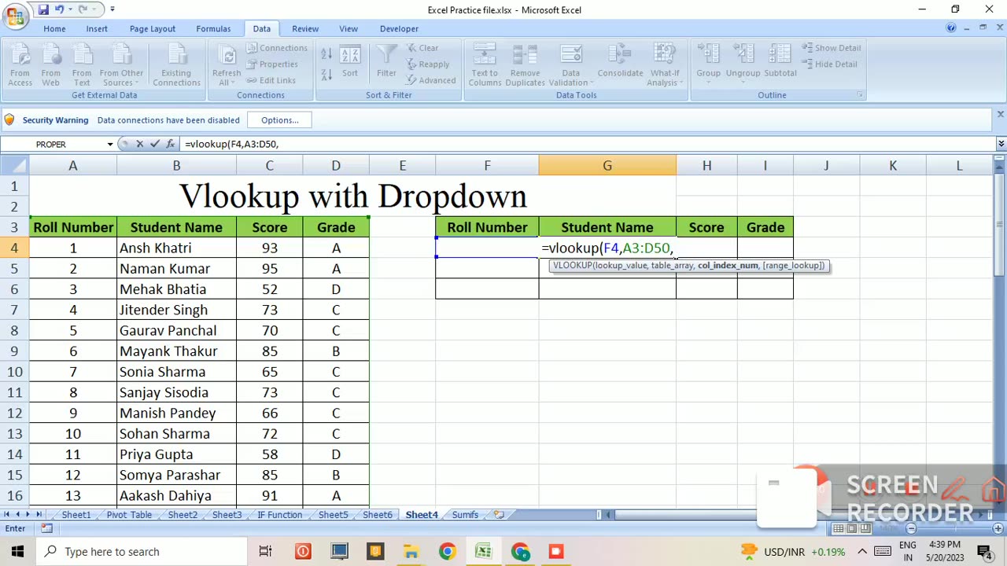Image resolution: width=1007 pixels, height=566 pixels.
Task: Click Text to Columns
Action: pyautogui.click(x=485, y=64)
